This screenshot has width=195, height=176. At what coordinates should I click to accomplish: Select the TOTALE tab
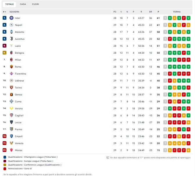pyautogui.click(x=9, y=4)
